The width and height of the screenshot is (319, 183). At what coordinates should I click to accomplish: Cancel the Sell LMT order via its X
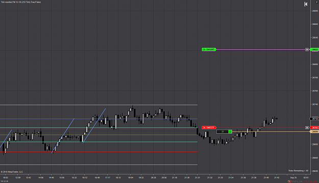(x=307, y=49)
